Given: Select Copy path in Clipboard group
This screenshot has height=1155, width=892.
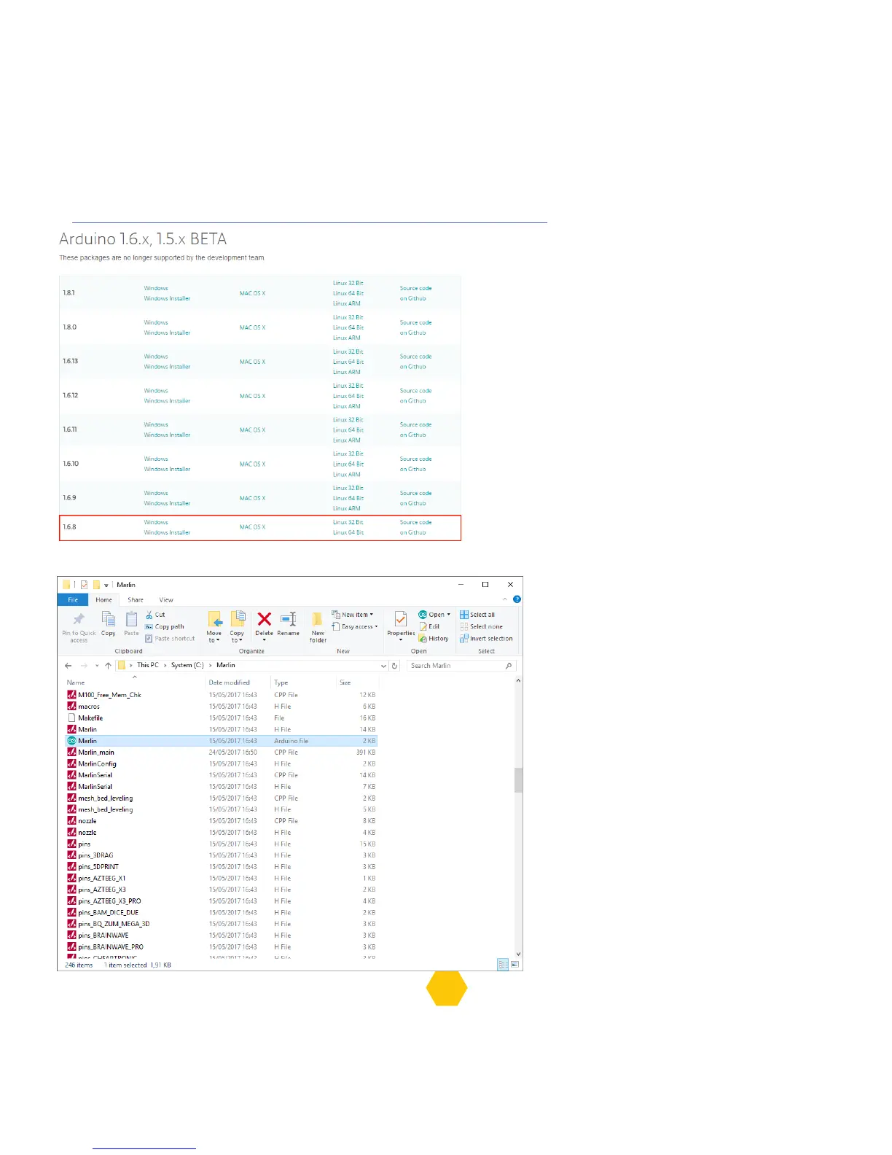Looking at the screenshot, I should (165, 626).
